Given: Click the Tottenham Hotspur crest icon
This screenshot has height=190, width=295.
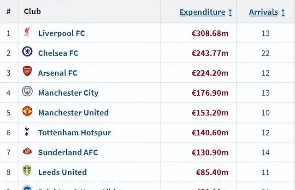Looking at the screenshot, I should (x=27, y=131).
